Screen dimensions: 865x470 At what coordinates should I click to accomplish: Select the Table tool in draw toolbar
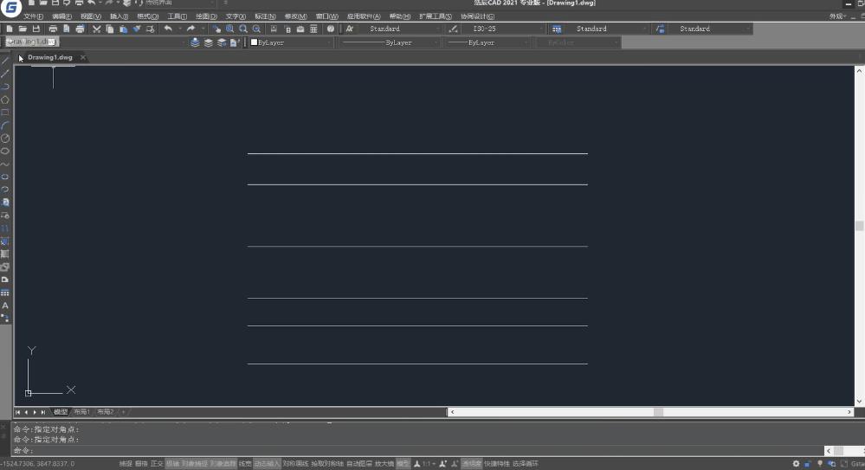(5, 293)
